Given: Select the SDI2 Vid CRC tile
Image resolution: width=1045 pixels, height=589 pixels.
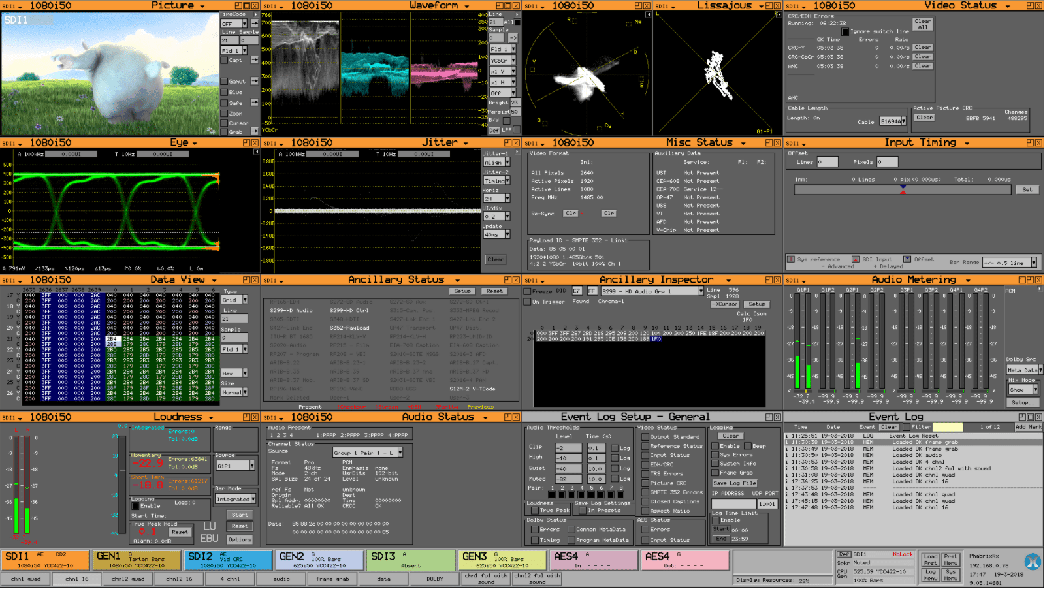Looking at the screenshot, I should click(228, 560).
